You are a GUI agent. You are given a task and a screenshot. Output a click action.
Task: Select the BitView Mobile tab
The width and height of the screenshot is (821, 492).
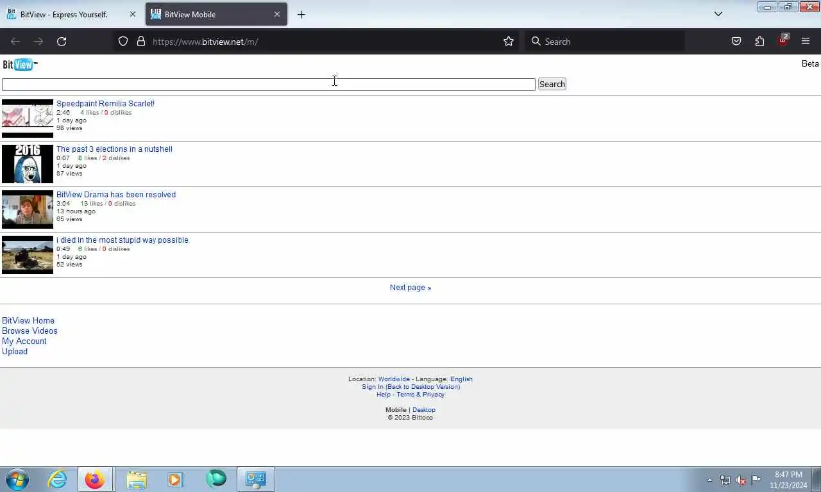(216, 14)
